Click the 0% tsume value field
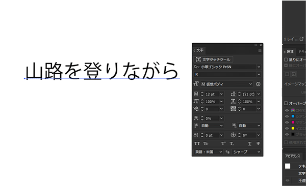The image size is (306, 186). [x=212, y=118]
